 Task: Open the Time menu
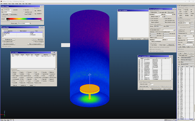(x=26, y=4)
